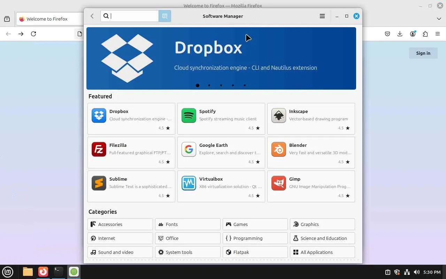Viewport: 446px width, 279px height.
Task: Click the Dropbox banner image
Action: tap(221, 58)
